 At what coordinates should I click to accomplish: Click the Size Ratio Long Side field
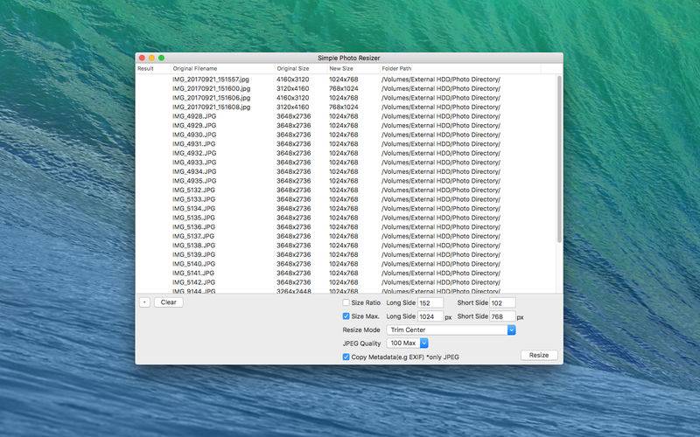(430, 302)
